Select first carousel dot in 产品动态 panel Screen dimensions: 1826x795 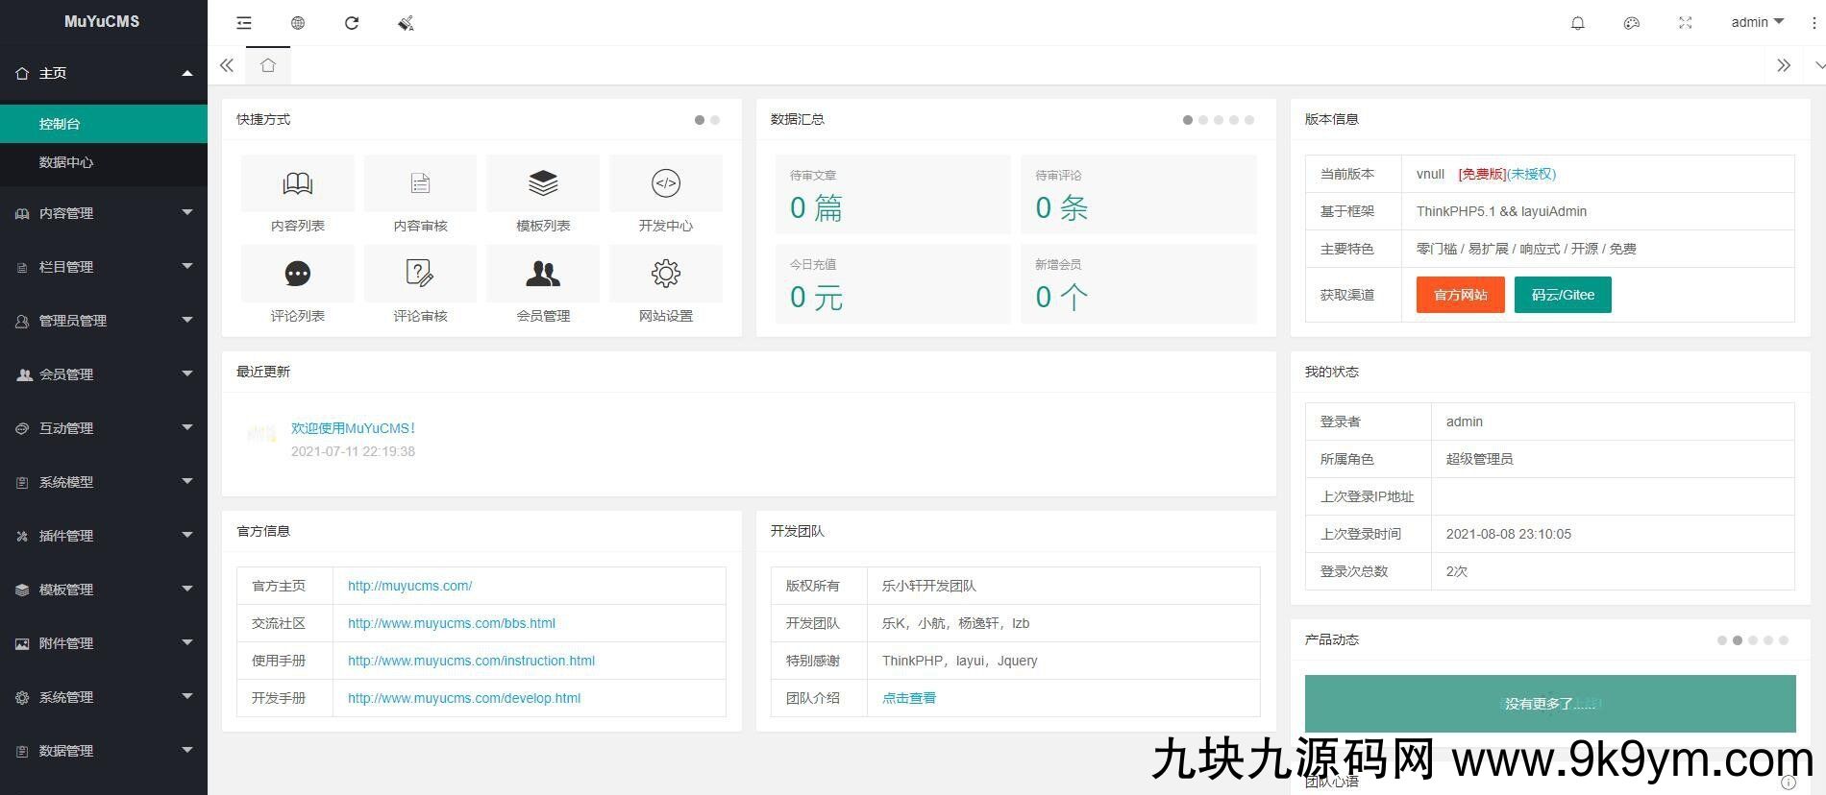1722,640
